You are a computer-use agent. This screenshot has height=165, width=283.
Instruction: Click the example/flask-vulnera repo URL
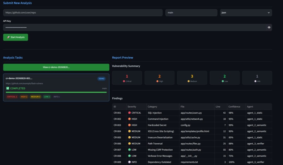[x=24, y=84]
